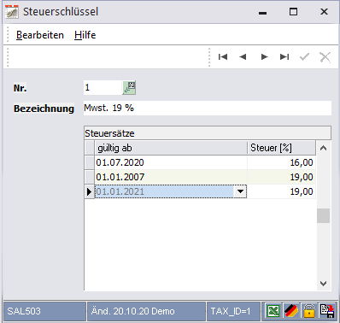Click tax value 19,00 for 01.01.2007
Screen dimensions: 340x323
point(281,177)
